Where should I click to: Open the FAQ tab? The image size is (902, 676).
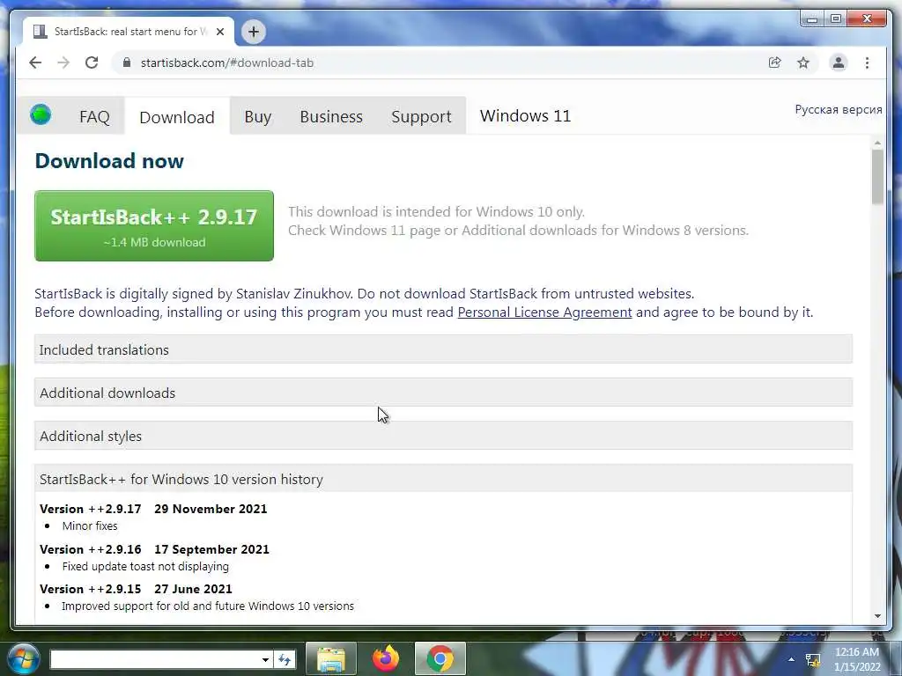coord(94,117)
